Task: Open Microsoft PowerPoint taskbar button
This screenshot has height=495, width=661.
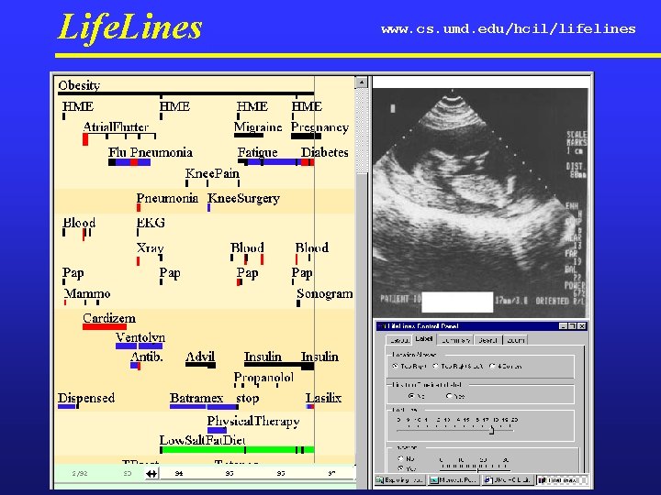Action: [x=454, y=479]
